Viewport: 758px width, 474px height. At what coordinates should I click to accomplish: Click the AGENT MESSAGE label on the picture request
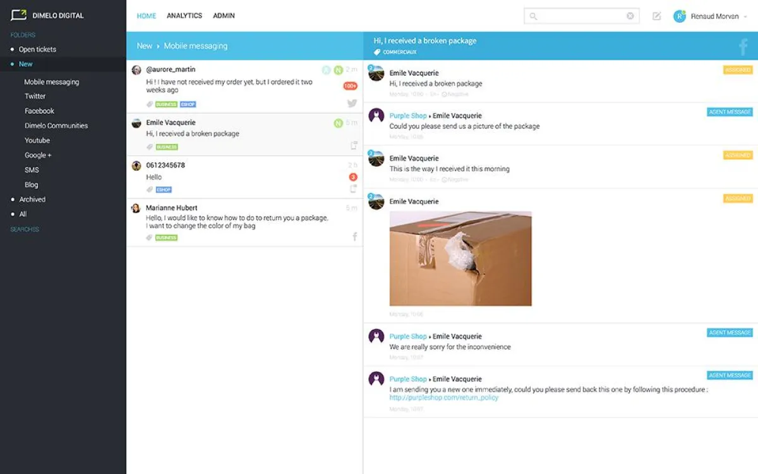tap(730, 112)
